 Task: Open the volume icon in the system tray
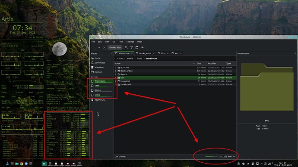coord(243,164)
